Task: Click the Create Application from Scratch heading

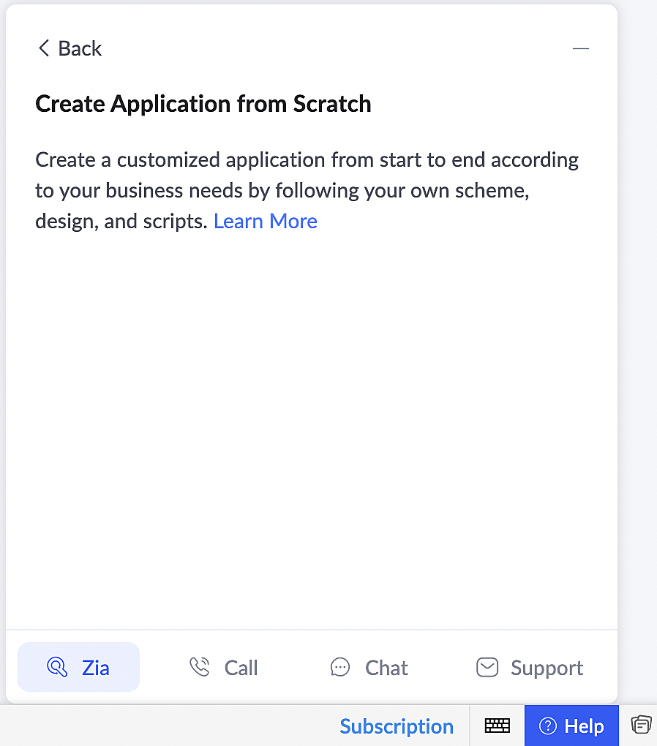Action: [203, 104]
